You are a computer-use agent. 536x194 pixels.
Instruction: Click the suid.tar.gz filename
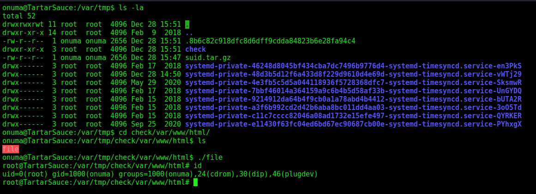208,58
